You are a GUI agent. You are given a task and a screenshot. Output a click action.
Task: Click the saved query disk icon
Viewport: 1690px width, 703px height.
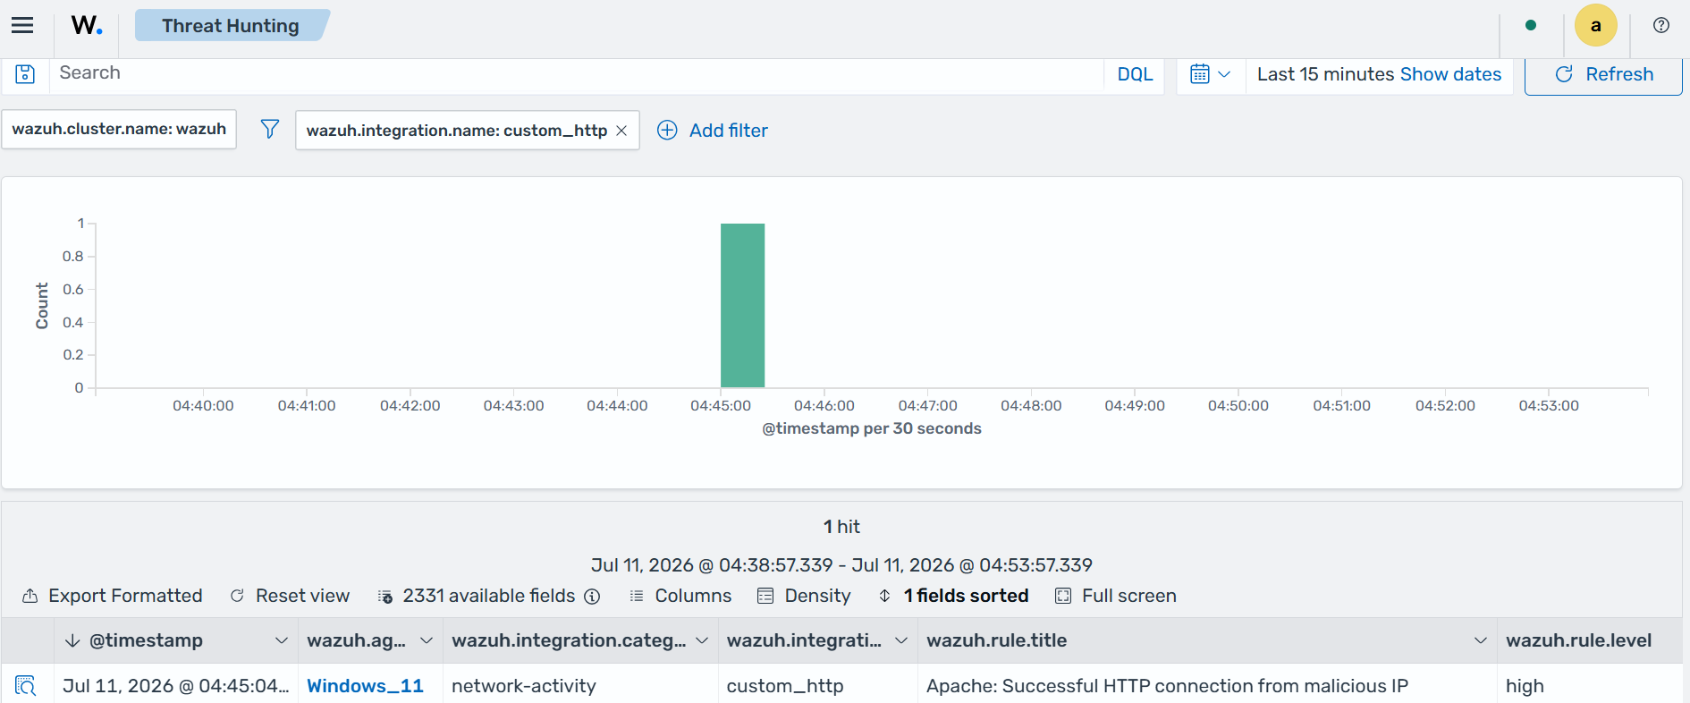tap(25, 74)
